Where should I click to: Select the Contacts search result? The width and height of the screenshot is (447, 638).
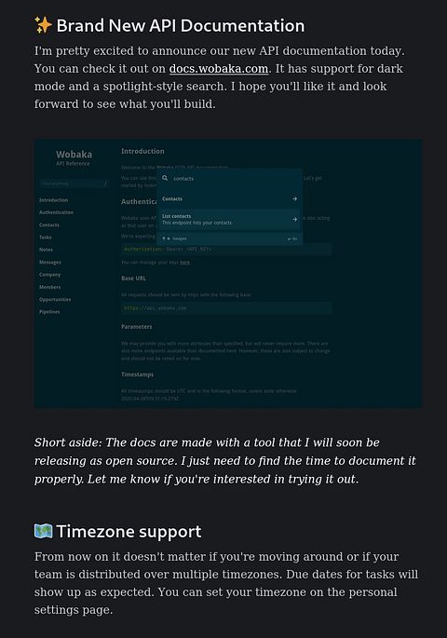click(229, 198)
